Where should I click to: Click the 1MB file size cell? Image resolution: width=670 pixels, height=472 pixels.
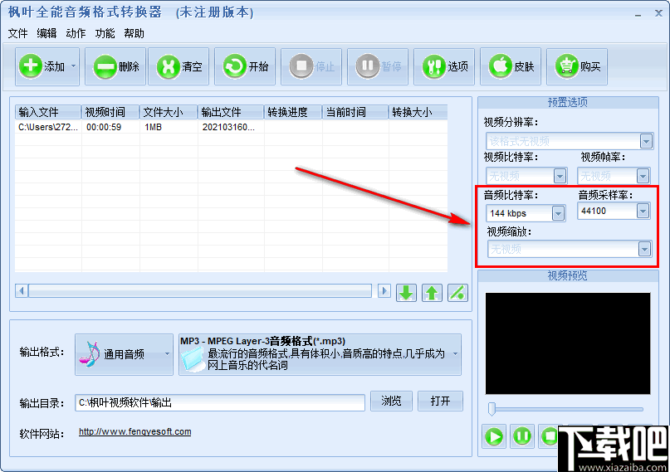153,127
